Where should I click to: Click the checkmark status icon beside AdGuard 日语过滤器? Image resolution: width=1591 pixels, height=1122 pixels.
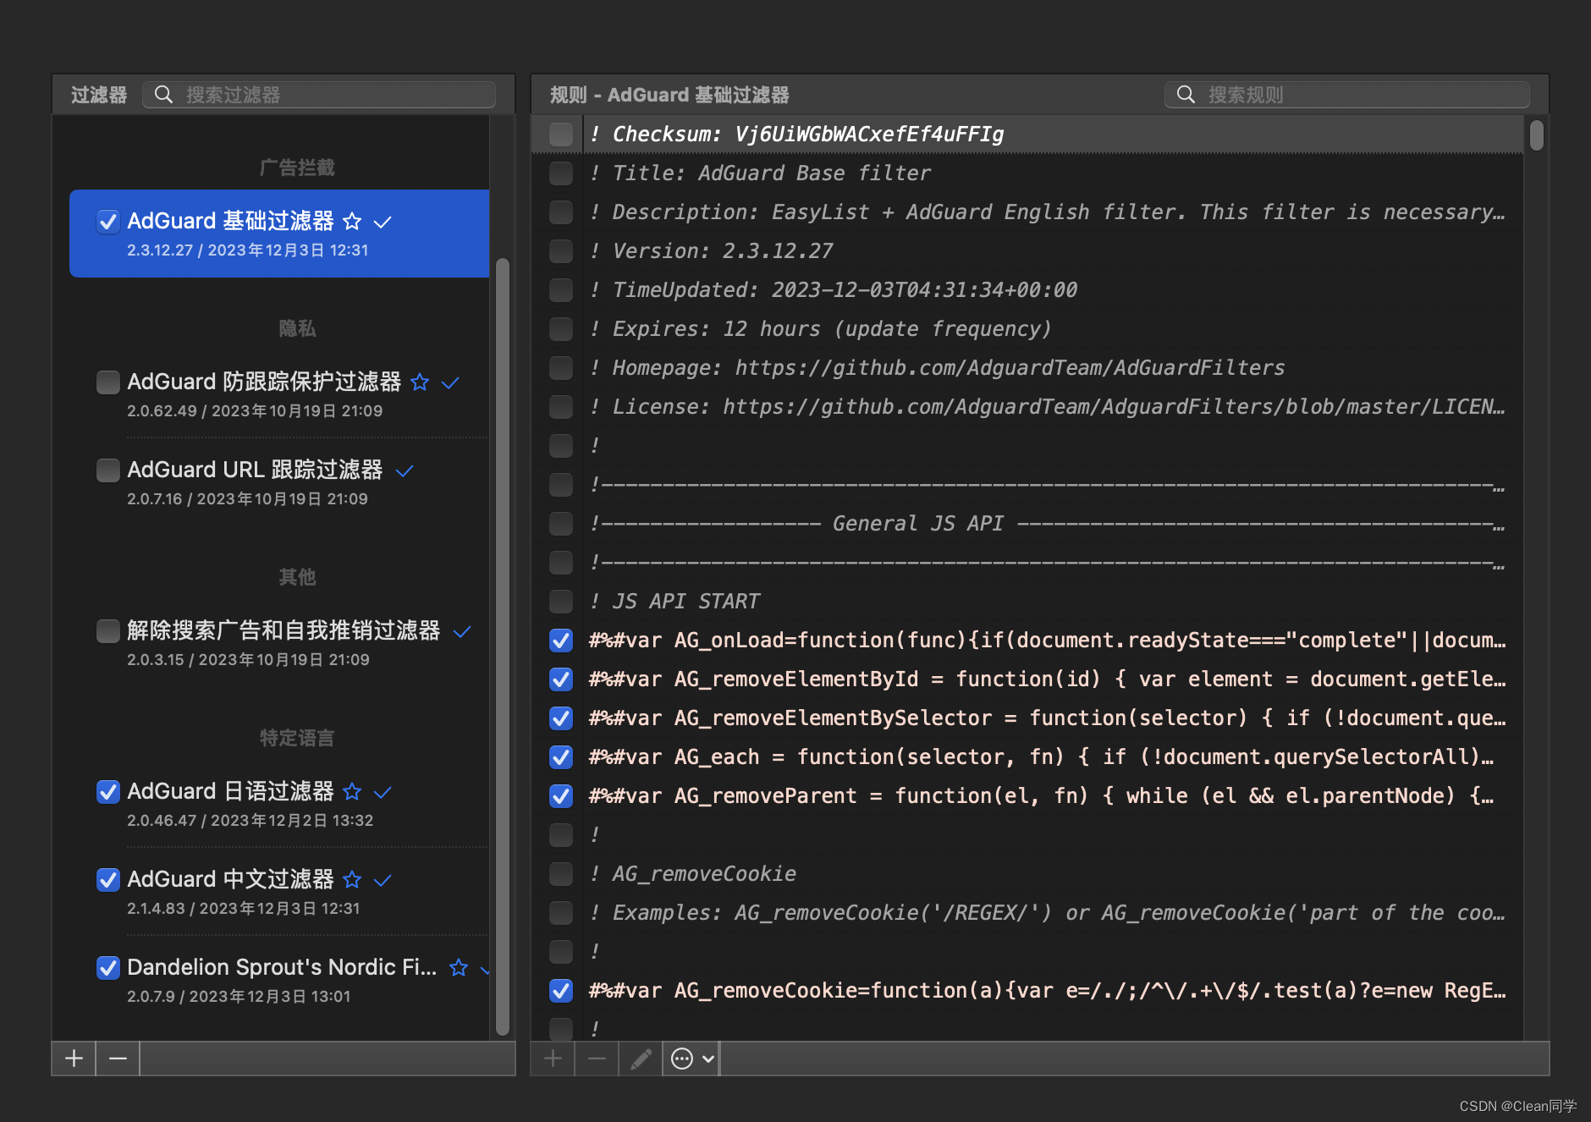[x=383, y=792]
